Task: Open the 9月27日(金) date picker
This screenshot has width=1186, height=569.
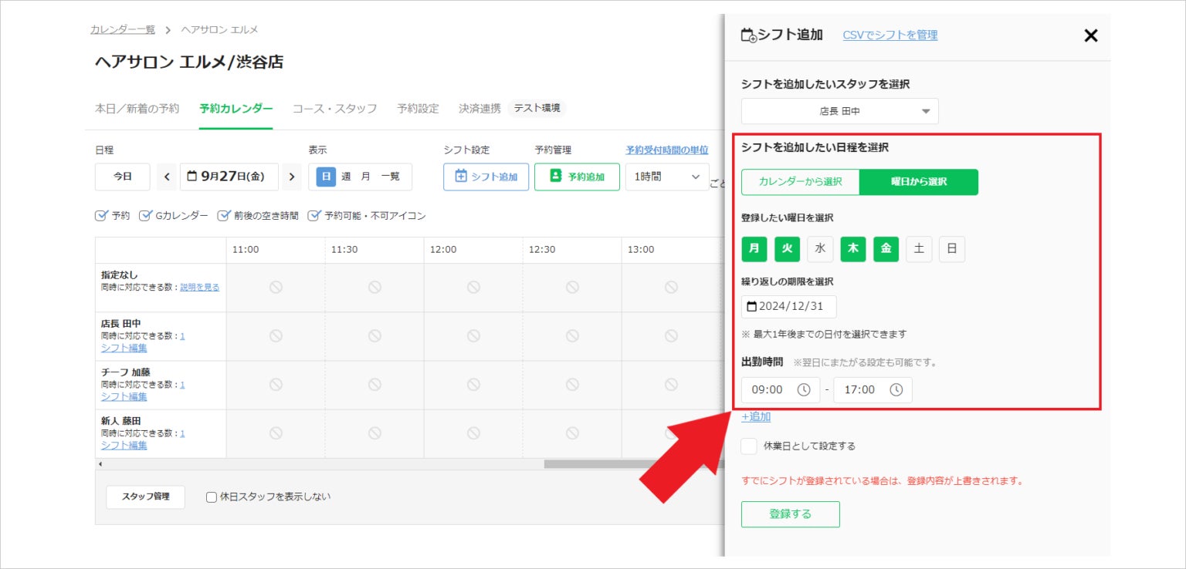Action: point(229,177)
